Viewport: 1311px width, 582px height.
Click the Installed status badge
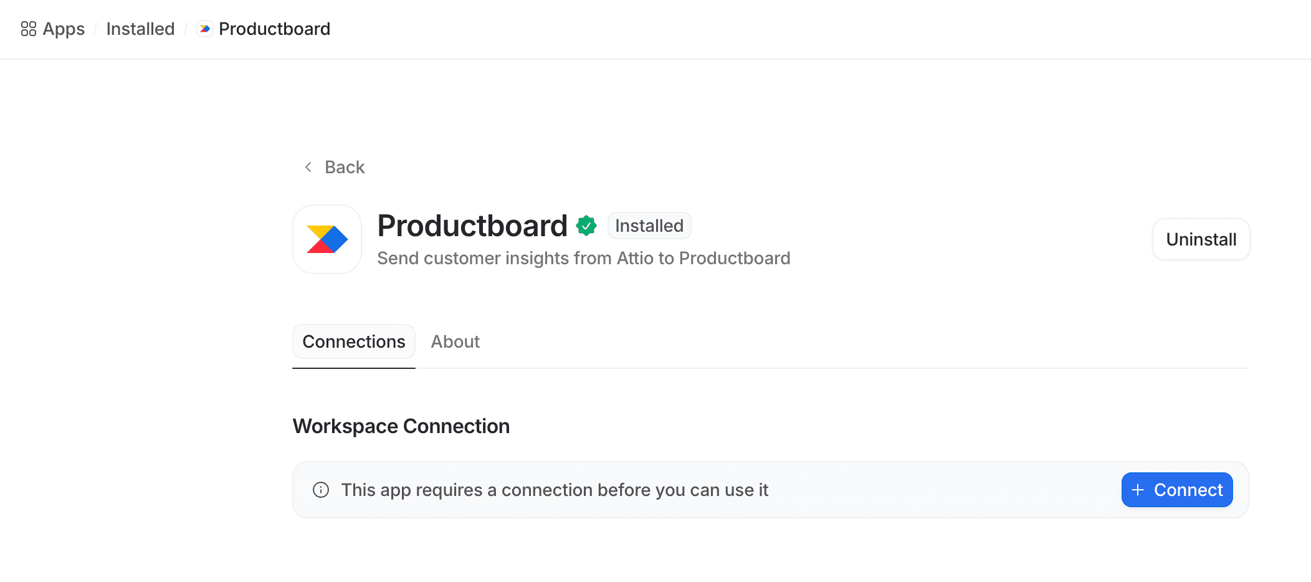649,226
